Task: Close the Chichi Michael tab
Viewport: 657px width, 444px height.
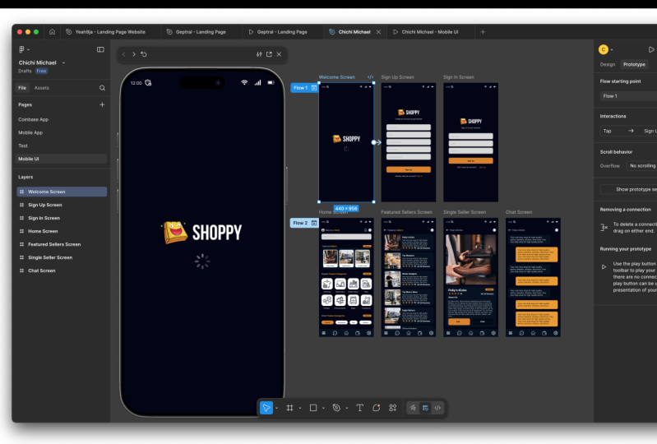Action: tap(378, 32)
